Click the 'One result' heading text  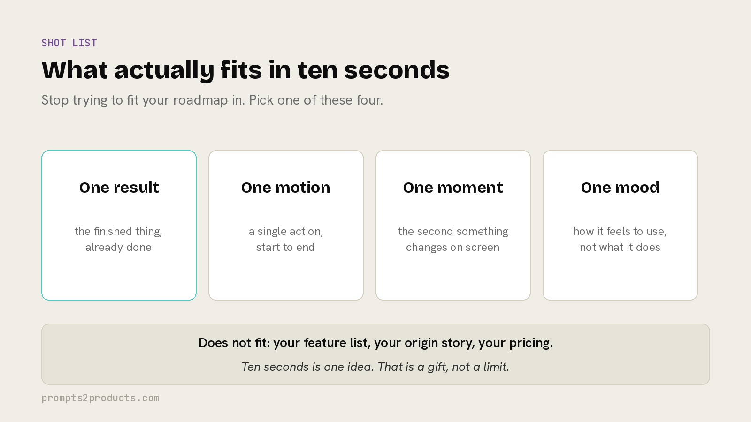click(x=119, y=188)
